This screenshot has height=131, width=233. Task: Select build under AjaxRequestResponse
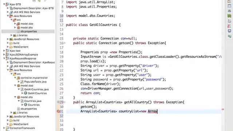[16, 120]
